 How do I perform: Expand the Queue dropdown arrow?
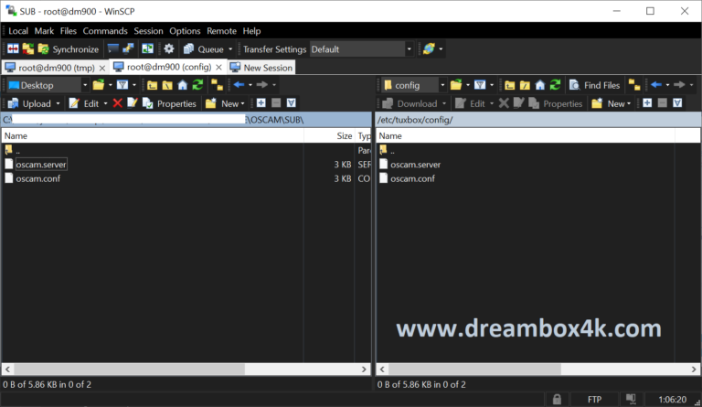[x=230, y=48]
